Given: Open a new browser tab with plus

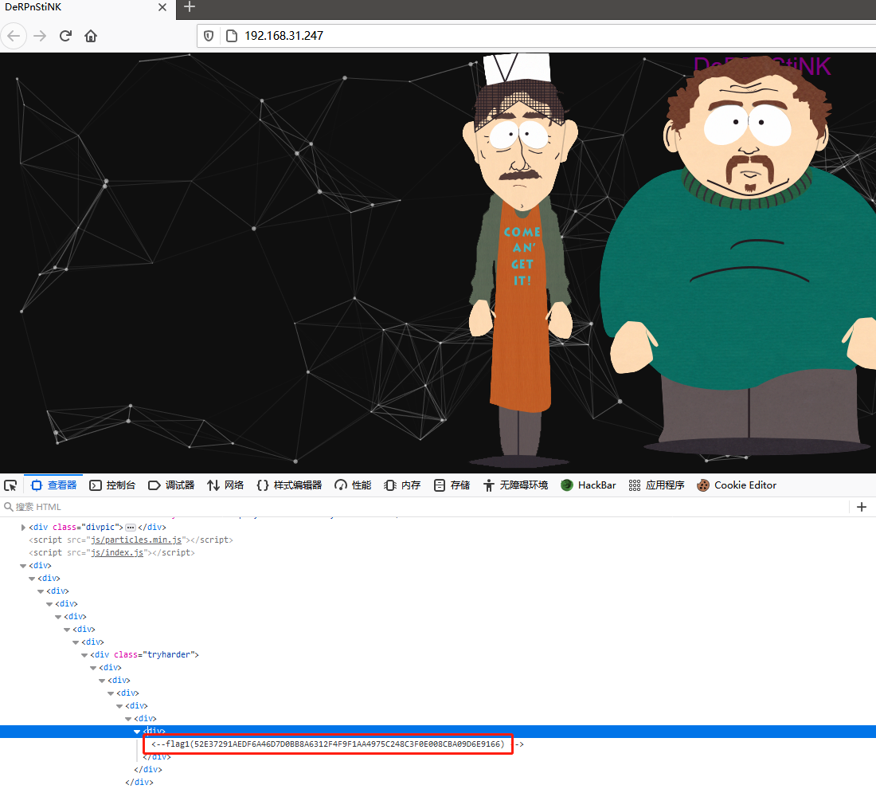Looking at the screenshot, I should (190, 6).
